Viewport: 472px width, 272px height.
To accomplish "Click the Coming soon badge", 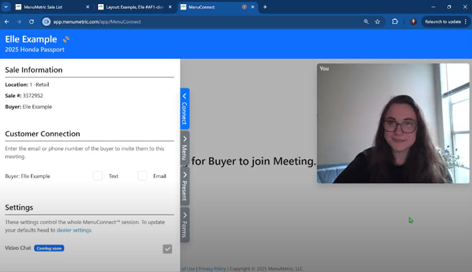I will [49, 248].
